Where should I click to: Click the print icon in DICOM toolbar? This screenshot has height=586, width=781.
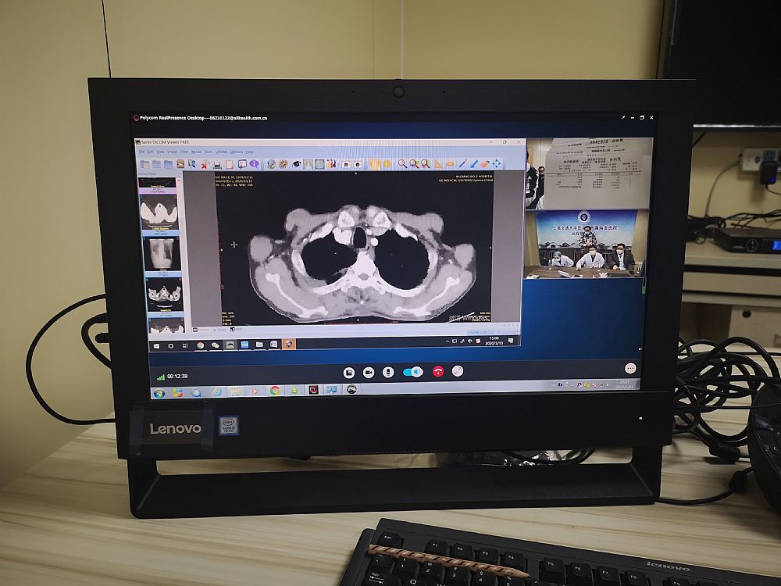[x=217, y=163]
